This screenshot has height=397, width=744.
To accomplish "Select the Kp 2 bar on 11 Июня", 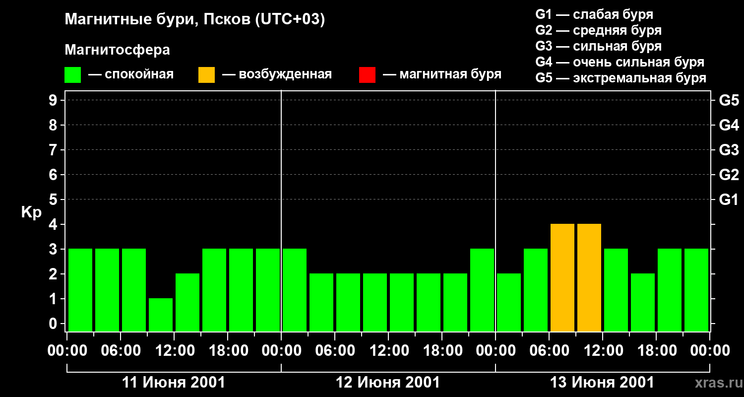I will click(x=187, y=302).
